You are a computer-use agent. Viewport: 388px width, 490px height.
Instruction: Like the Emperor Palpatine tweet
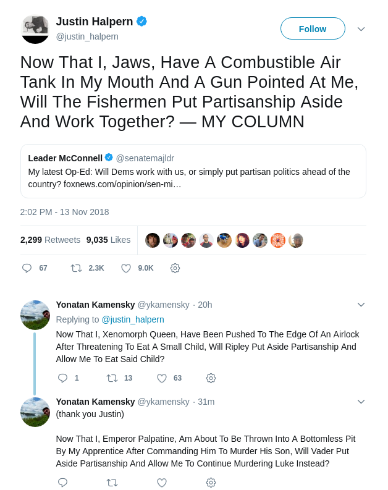click(x=162, y=483)
